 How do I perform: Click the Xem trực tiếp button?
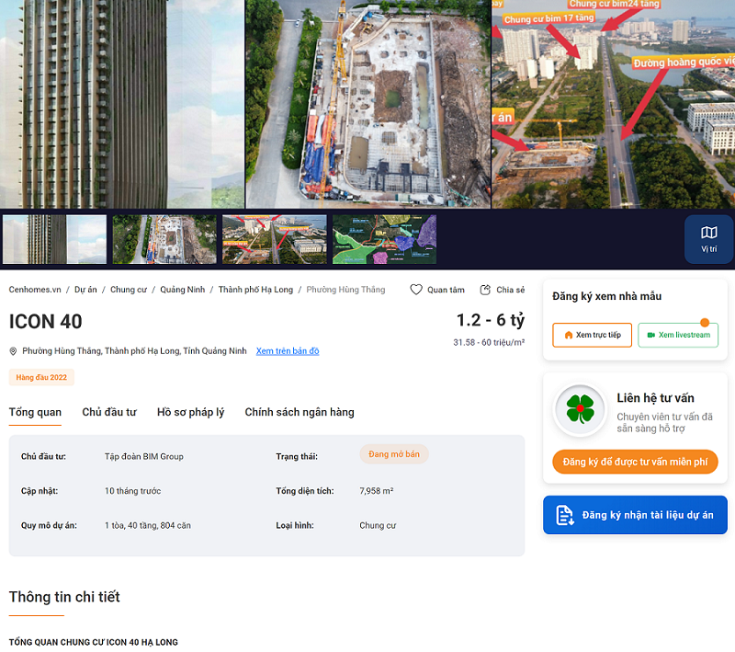point(592,335)
